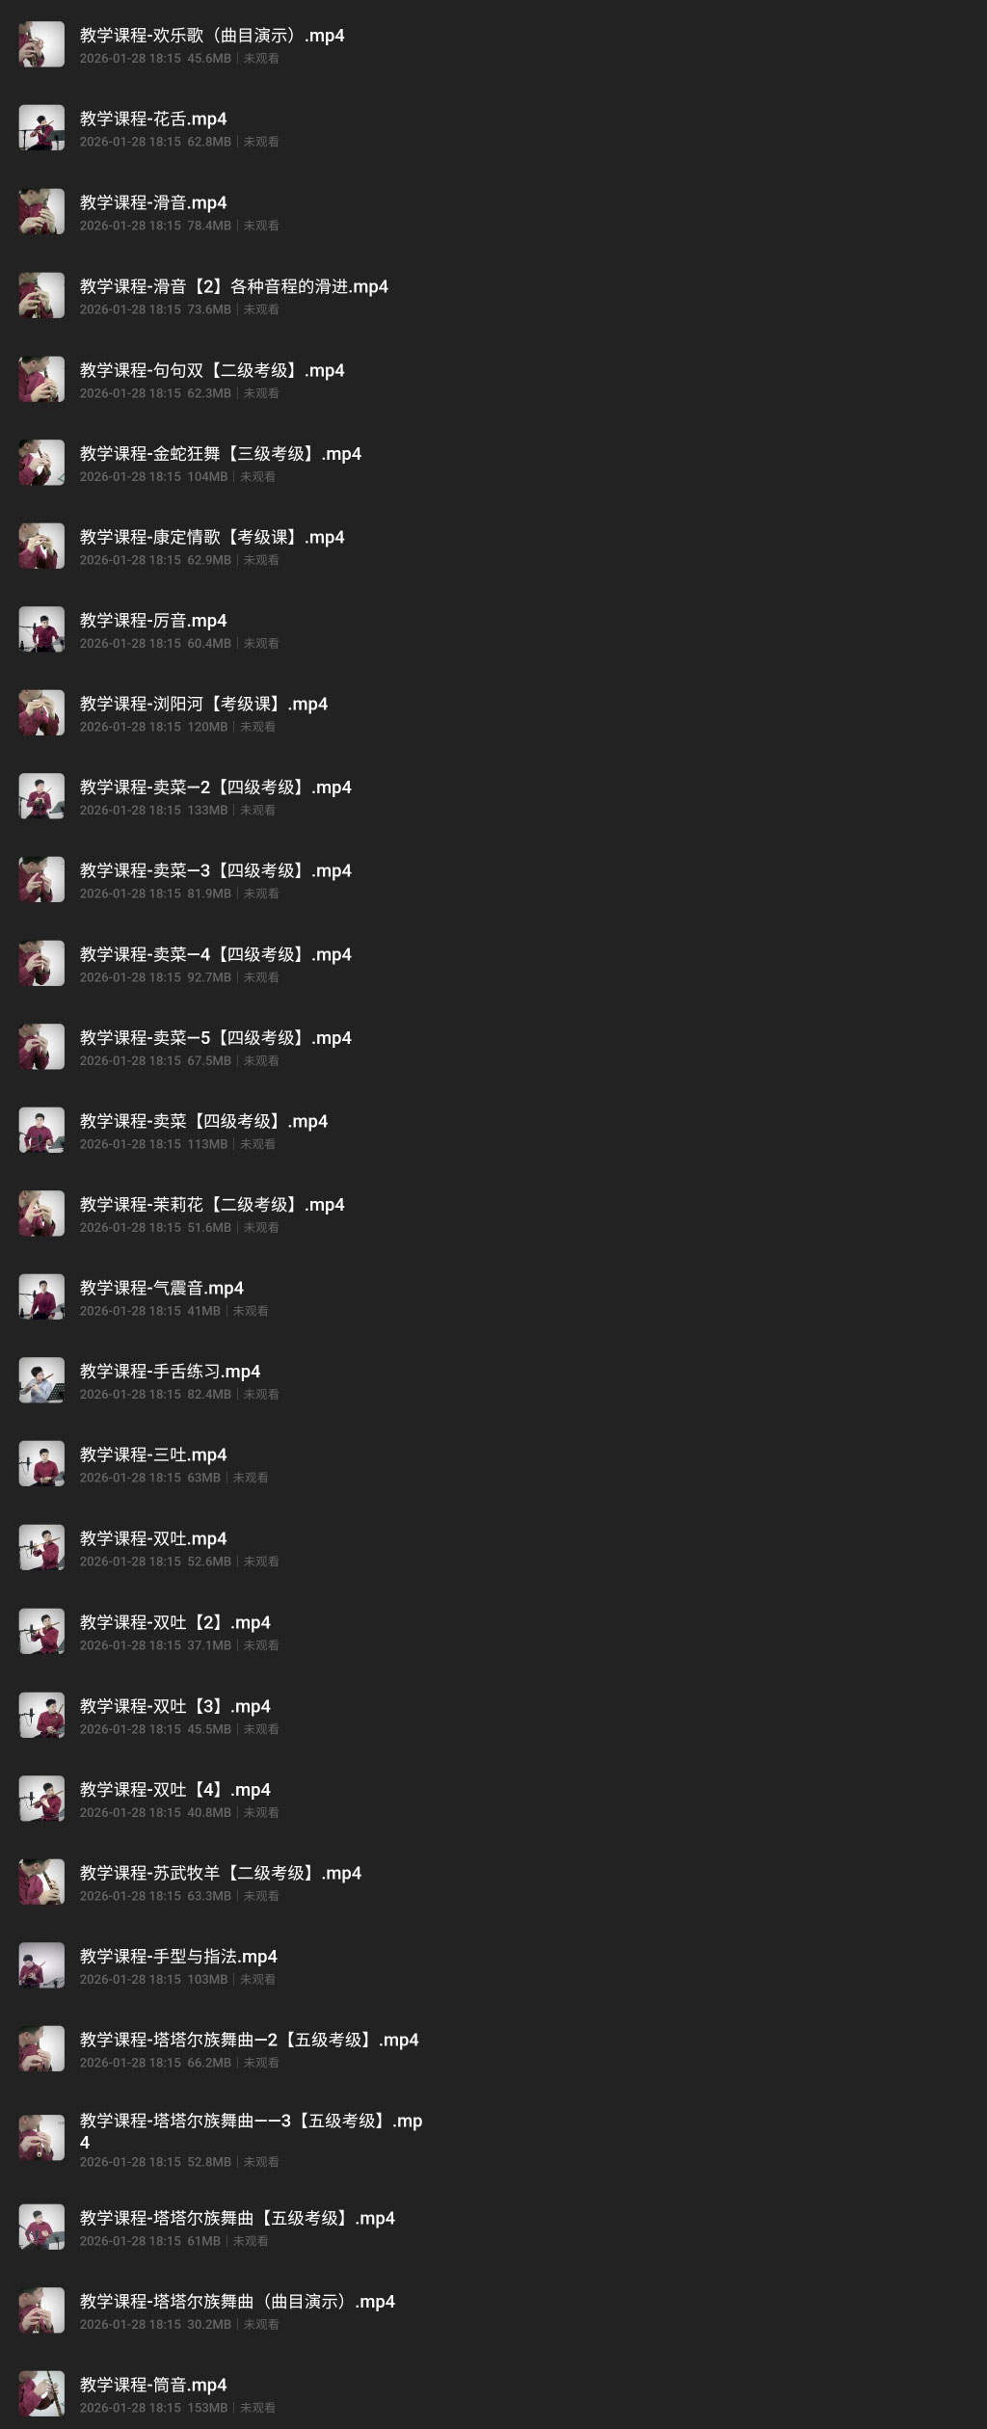
Task: Select thumbnail of 茉莉花【二级考级】.mp4
Action: (41, 1214)
